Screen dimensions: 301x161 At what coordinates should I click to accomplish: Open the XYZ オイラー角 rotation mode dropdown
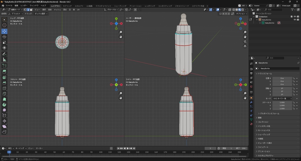pos(282,99)
